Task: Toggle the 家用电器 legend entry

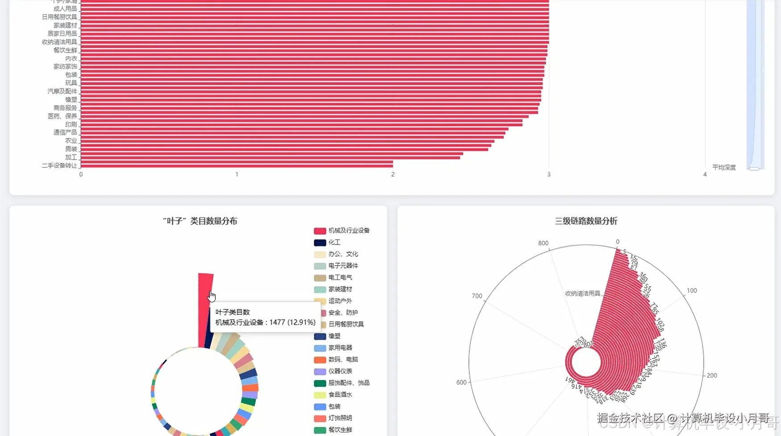Action: pyautogui.click(x=333, y=348)
